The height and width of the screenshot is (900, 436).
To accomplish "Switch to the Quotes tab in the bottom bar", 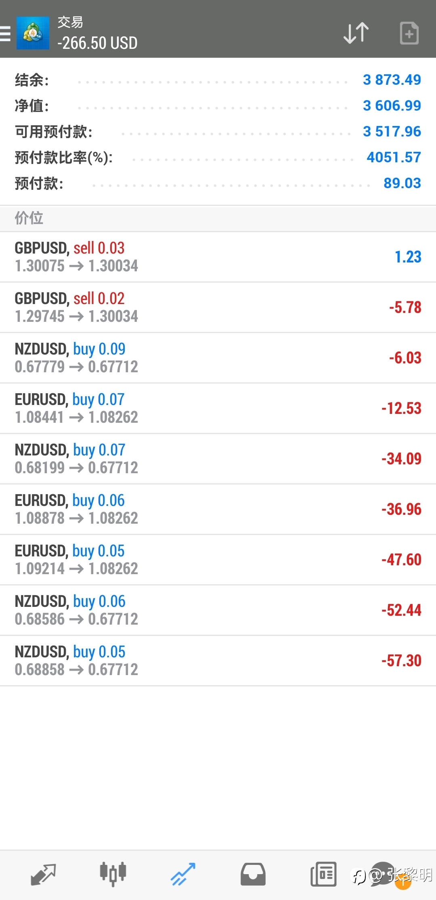I will 43,875.
